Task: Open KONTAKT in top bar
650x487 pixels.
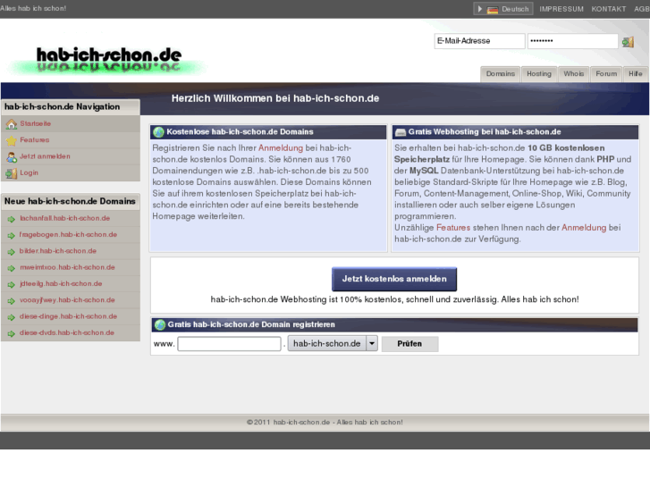Action: [x=609, y=9]
